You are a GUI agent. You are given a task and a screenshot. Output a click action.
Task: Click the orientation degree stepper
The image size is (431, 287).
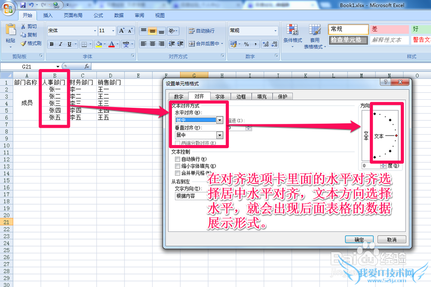[x=383, y=166]
